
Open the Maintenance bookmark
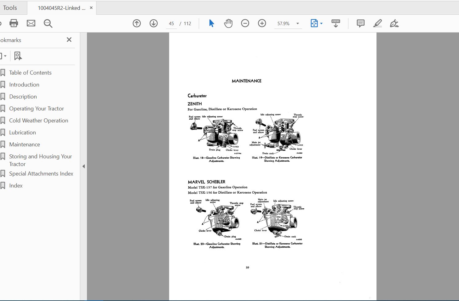click(25, 144)
